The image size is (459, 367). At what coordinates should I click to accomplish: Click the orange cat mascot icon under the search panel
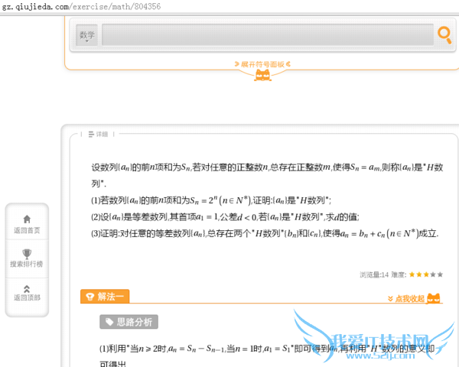coord(262,75)
